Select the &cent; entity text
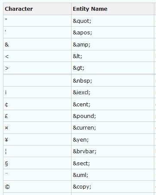 click(x=81, y=104)
